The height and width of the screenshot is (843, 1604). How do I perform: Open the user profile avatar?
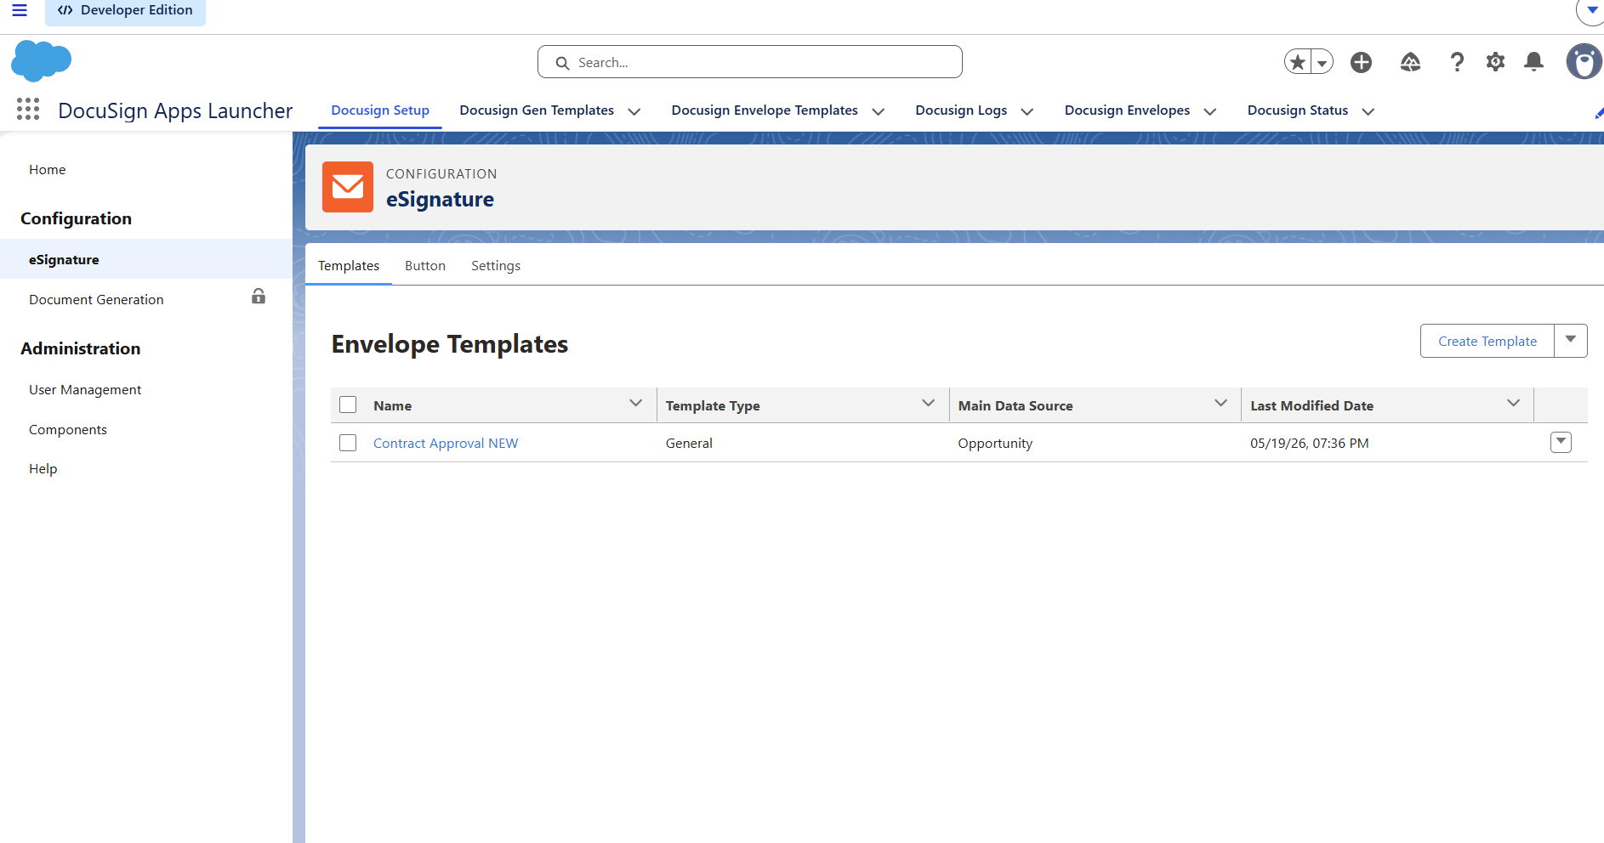click(1584, 62)
